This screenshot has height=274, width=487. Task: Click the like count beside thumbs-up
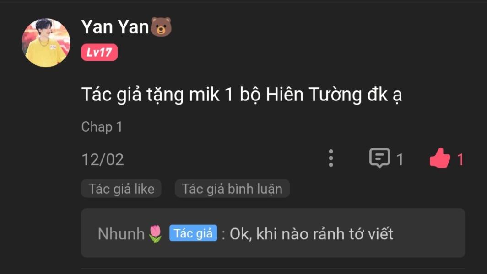click(x=460, y=160)
